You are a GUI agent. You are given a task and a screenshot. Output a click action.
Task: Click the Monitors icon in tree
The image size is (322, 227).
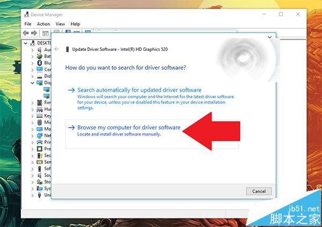(39, 129)
